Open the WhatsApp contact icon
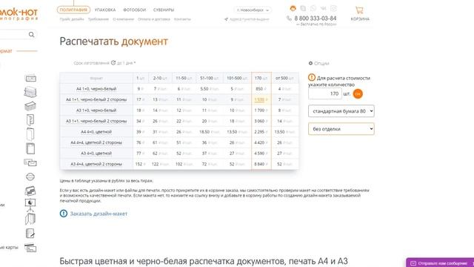Image resolution: width=474 pixels, height=267 pixels. pos(313,8)
